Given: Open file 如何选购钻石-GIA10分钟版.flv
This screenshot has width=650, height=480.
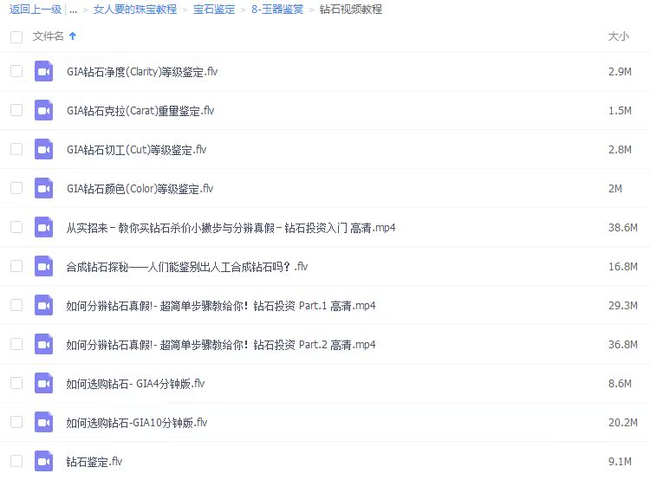Looking at the screenshot, I should coord(137,423).
